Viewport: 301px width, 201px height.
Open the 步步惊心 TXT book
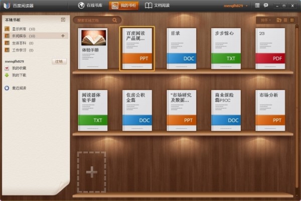coord(226,48)
